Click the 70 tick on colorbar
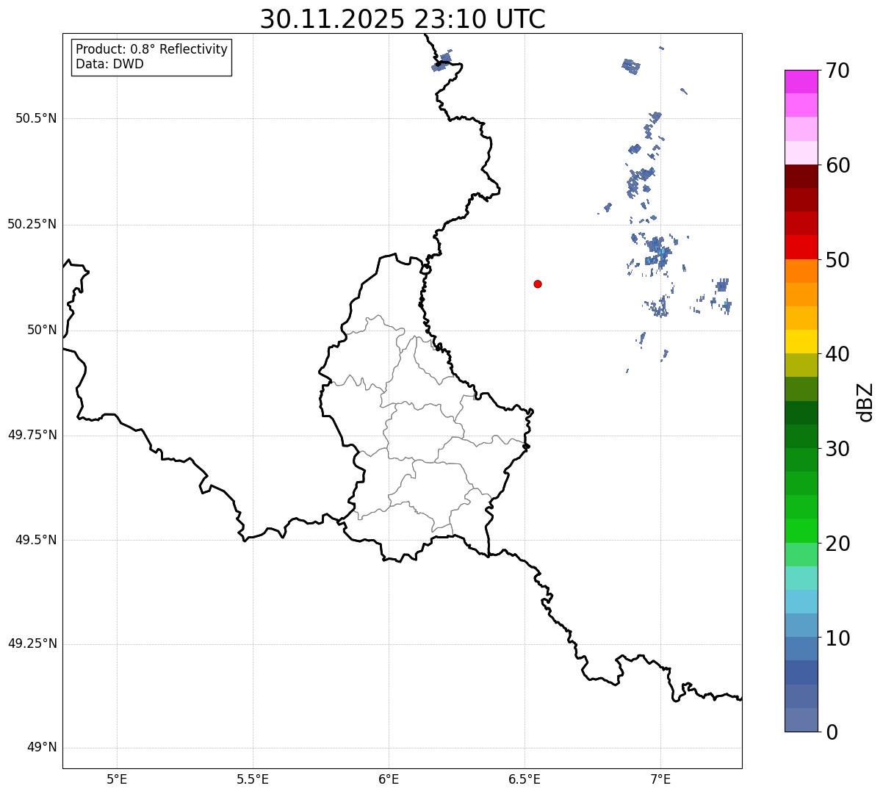 point(837,71)
